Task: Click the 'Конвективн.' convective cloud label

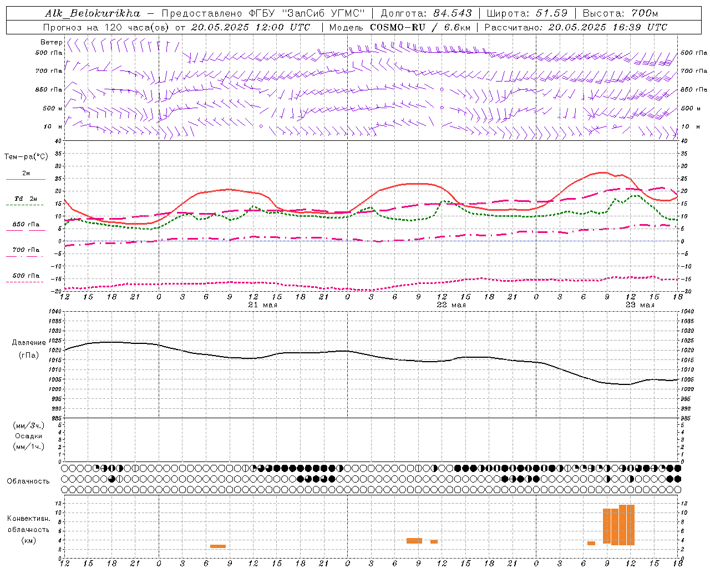Action: [x=29, y=519]
